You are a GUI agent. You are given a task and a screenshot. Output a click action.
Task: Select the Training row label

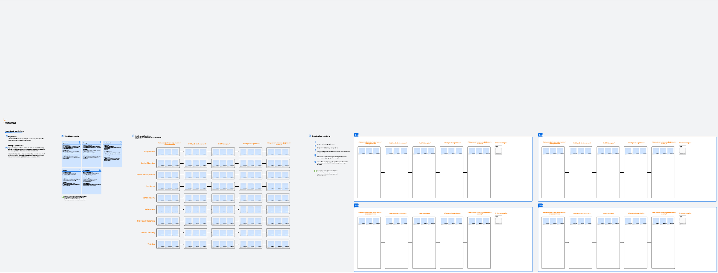151,244
